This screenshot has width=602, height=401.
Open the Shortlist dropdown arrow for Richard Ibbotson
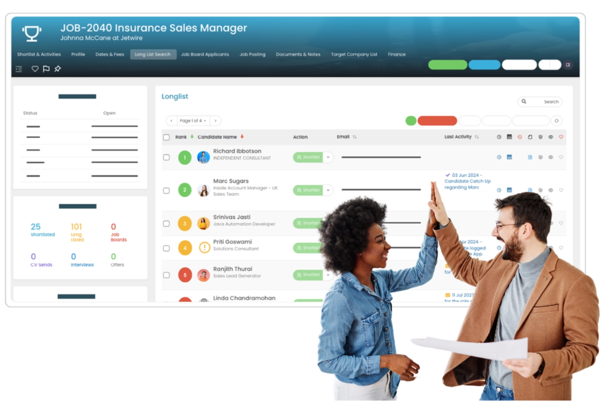click(x=328, y=157)
